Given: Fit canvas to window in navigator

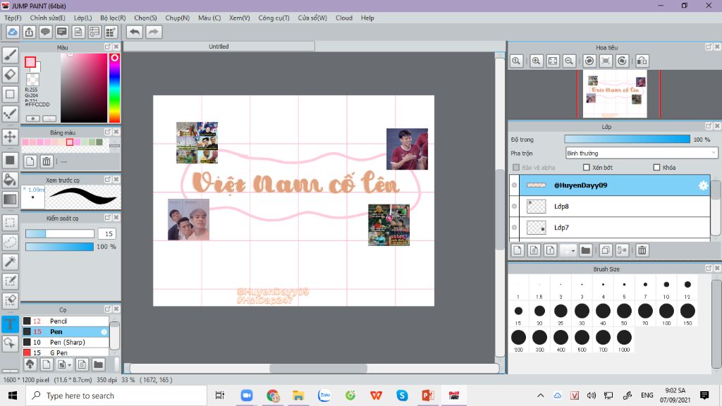Looking at the screenshot, I should click(x=553, y=61).
